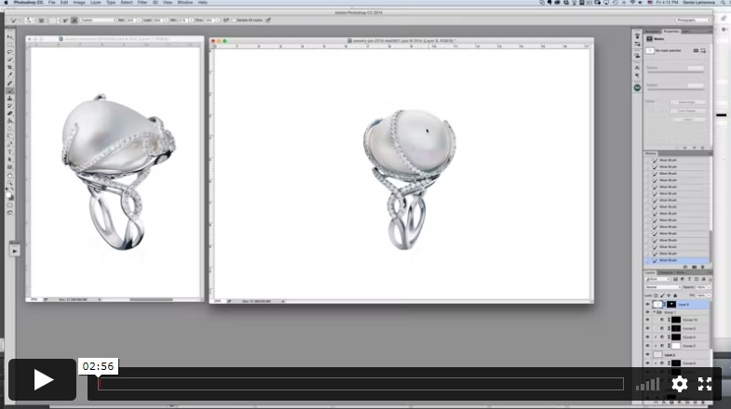Hide Layer 3 with its eye icon
The height and width of the screenshot is (409, 731).
coord(647,354)
